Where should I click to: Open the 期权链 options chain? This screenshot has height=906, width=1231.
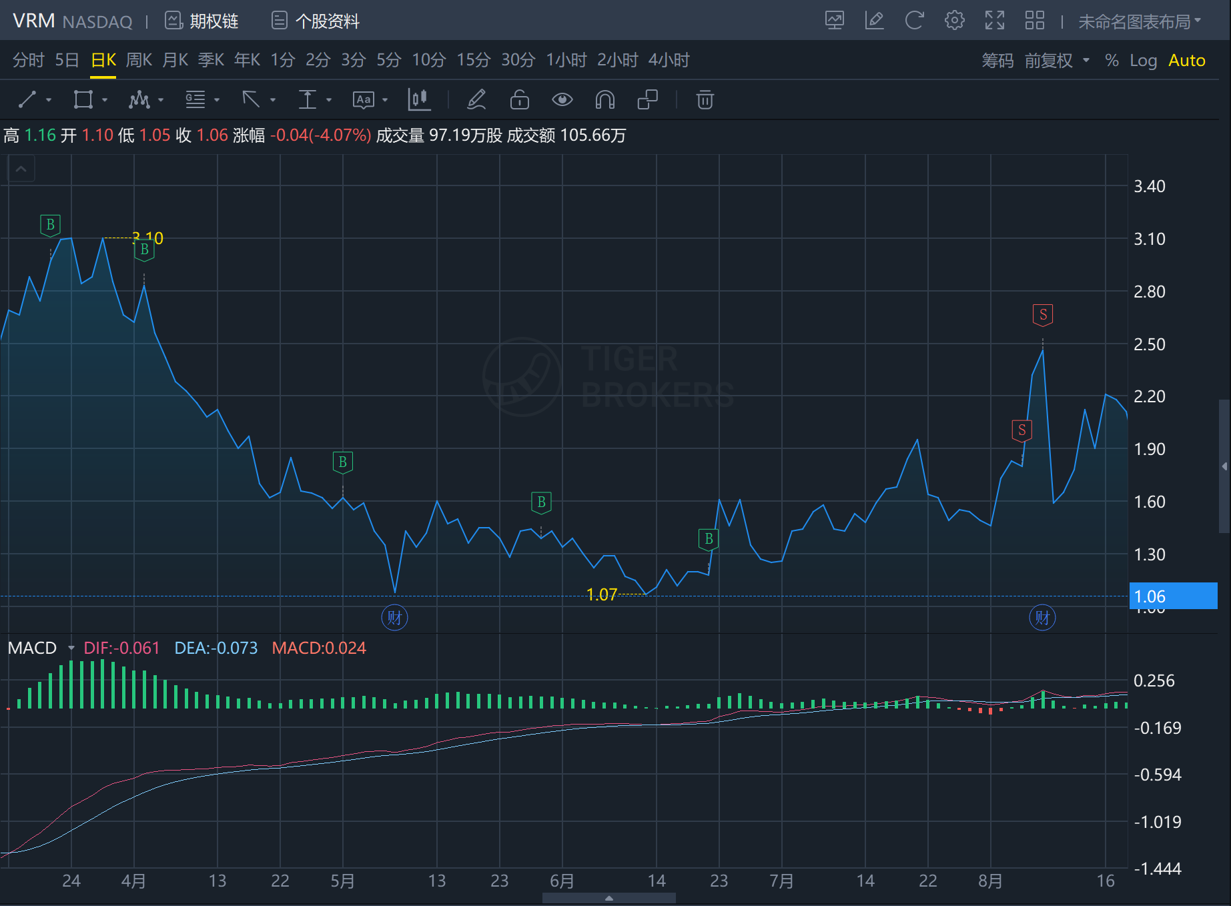pos(202,21)
